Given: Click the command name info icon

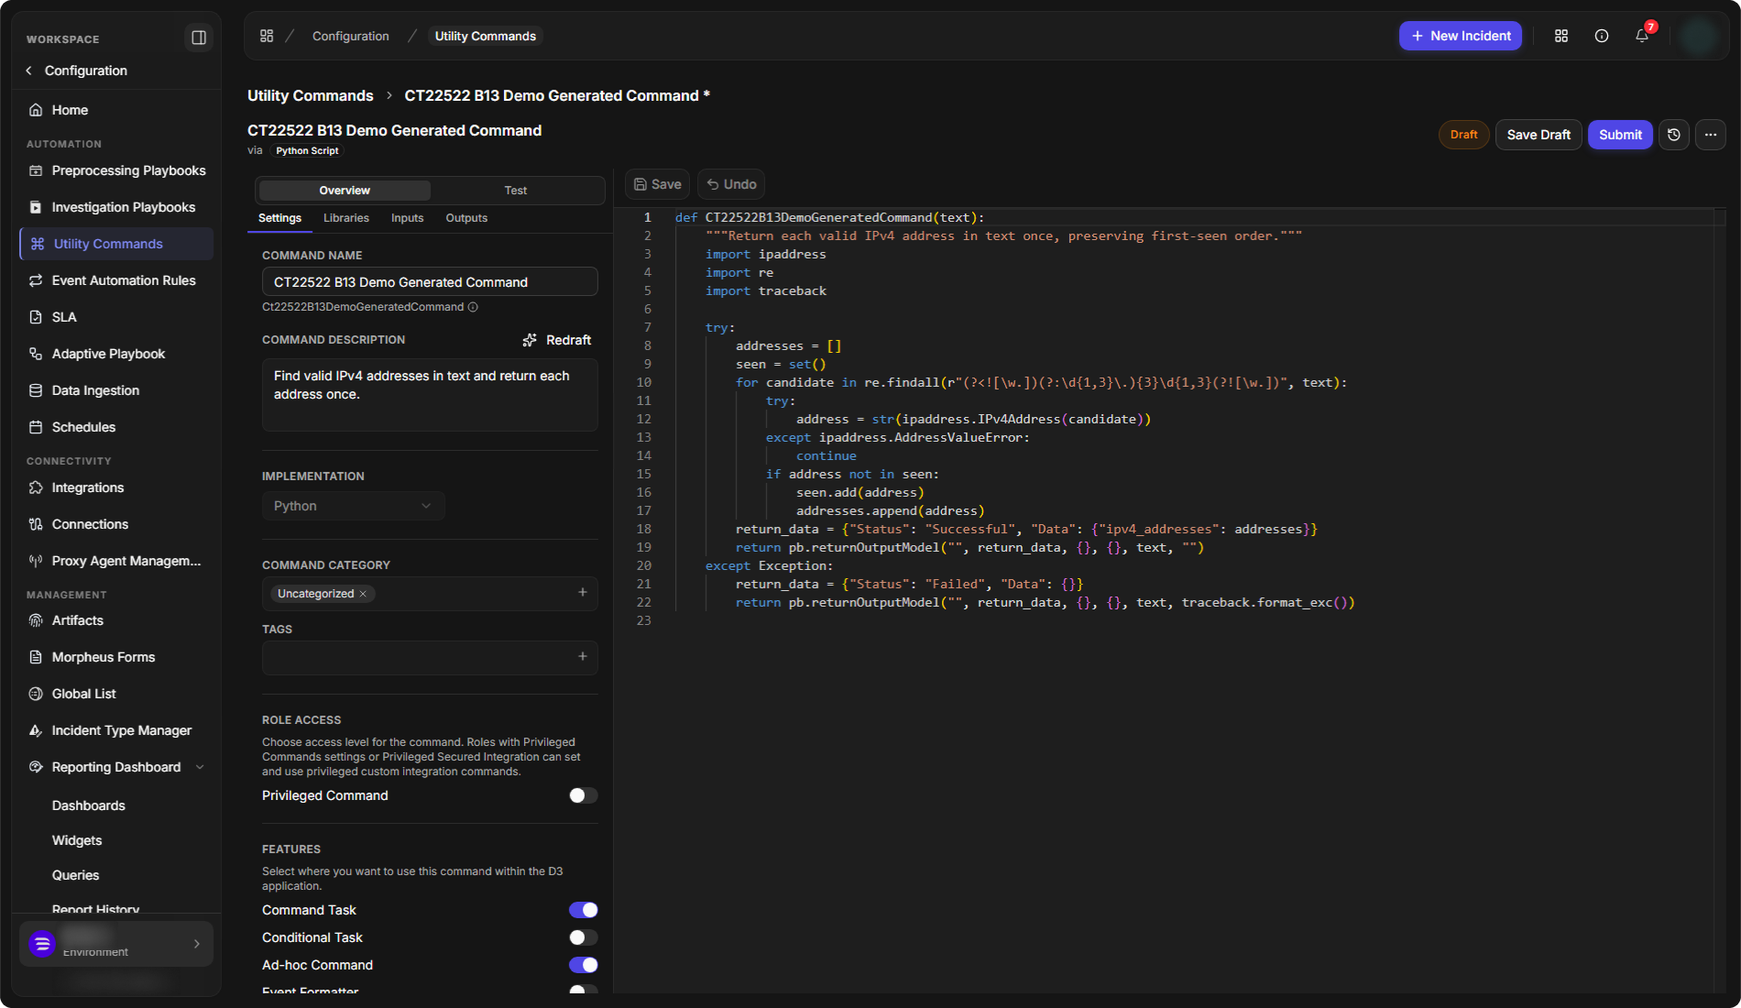Looking at the screenshot, I should [x=473, y=307].
